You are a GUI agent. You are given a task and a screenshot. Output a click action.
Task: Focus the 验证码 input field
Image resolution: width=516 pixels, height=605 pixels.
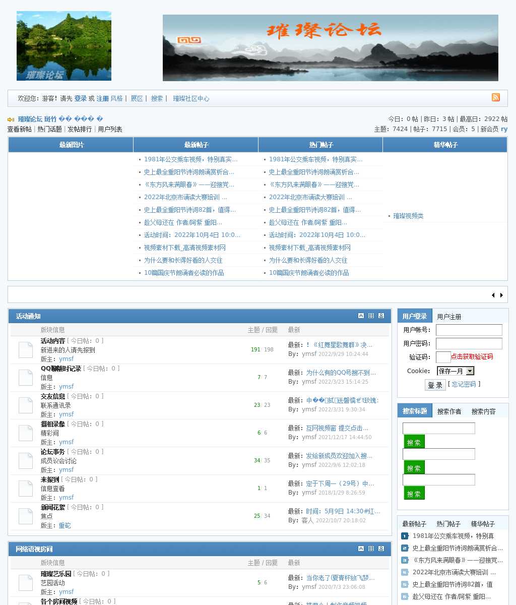point(443,357)
